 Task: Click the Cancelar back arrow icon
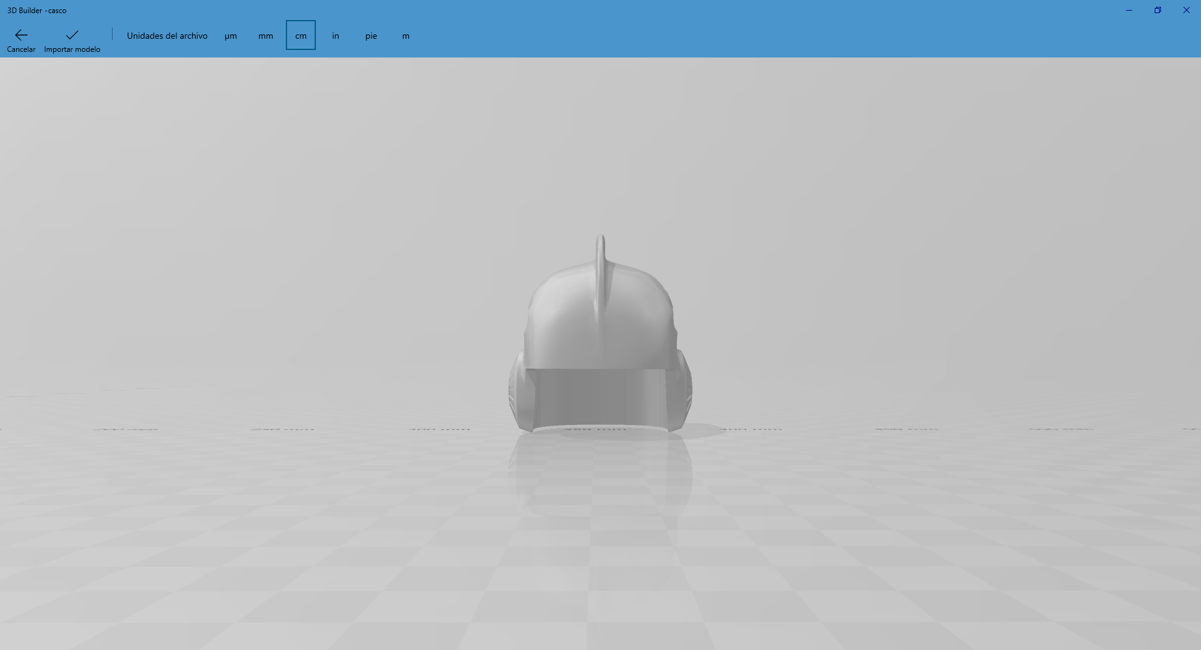pyautogui.click(x=21, y=36)
